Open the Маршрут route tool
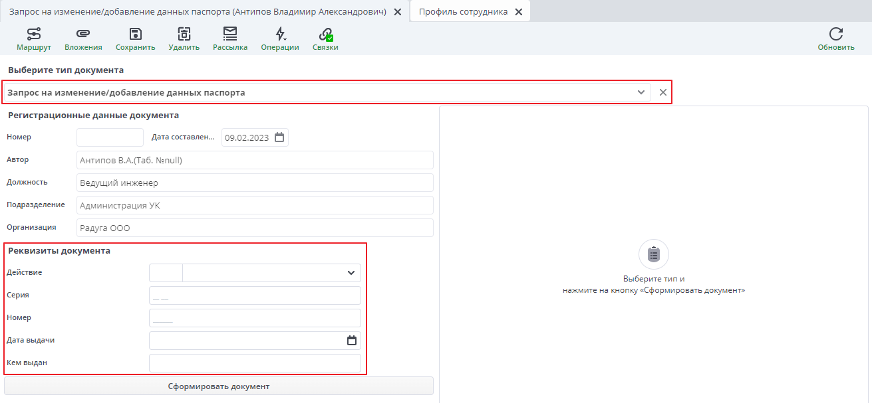The width and height of the screenshot is (872, 403). (x=34, y=39)
